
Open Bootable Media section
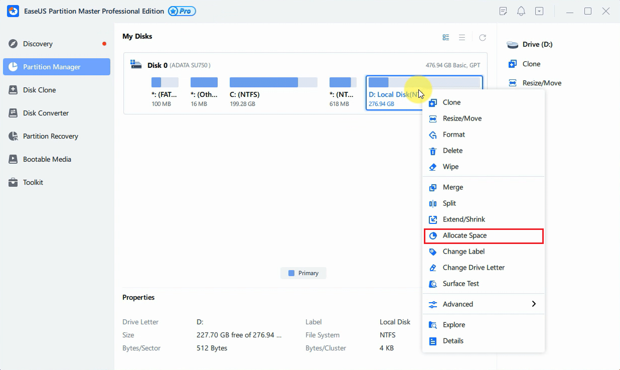coord(56,159)
